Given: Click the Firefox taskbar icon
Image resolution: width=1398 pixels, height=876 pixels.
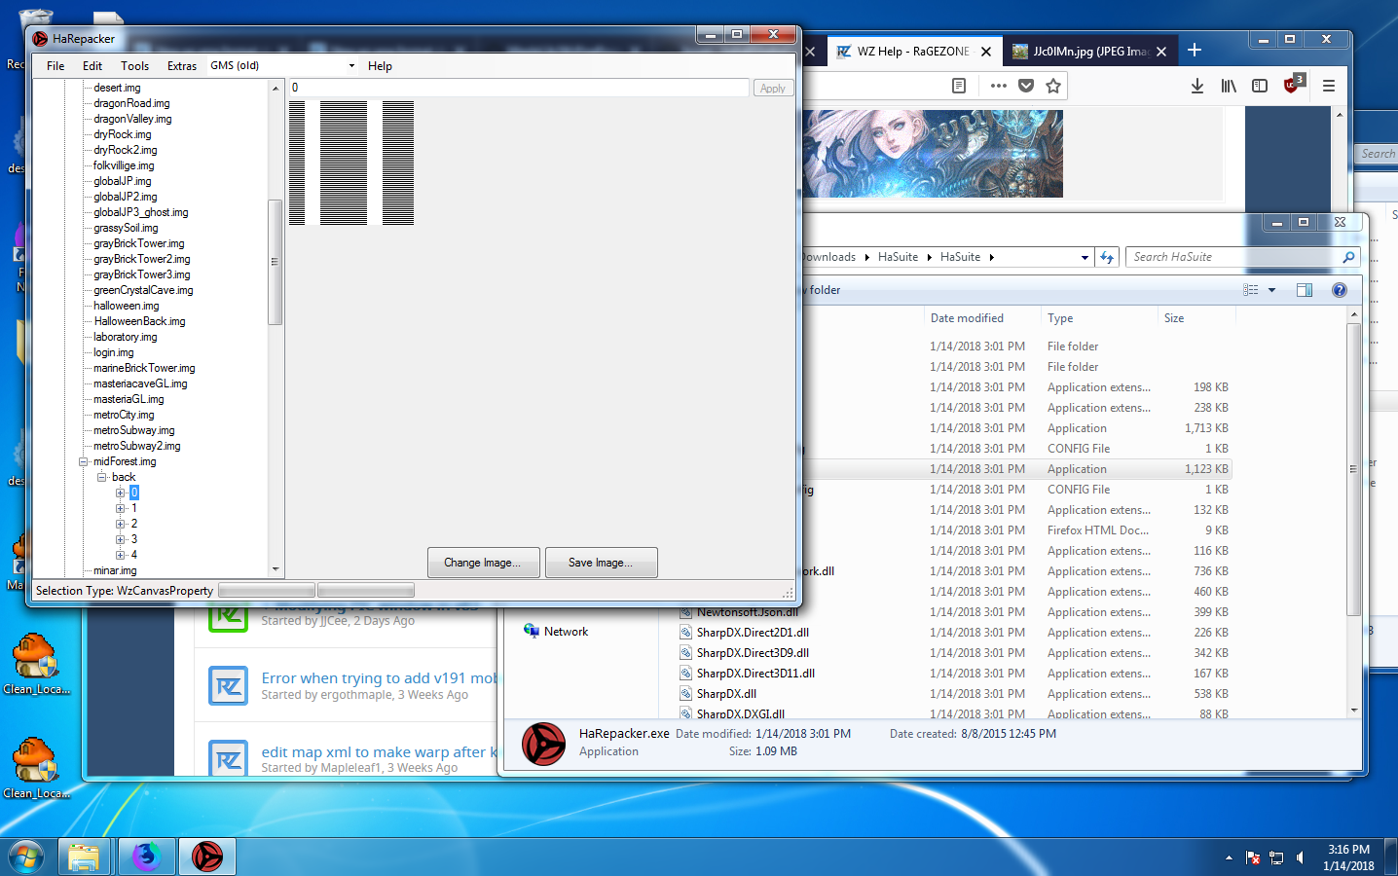Looking at the screenshot, I should point(146,857).
